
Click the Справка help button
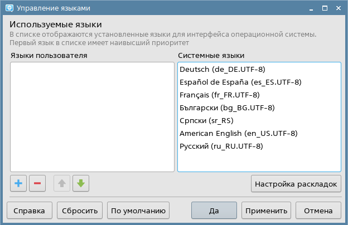(x=30, y=211)
